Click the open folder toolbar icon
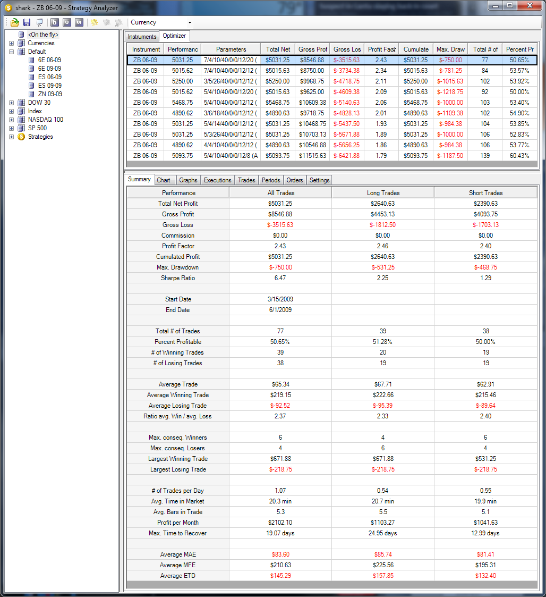The width and height of the screenshot is (546, 597). (x=14, y=22)
